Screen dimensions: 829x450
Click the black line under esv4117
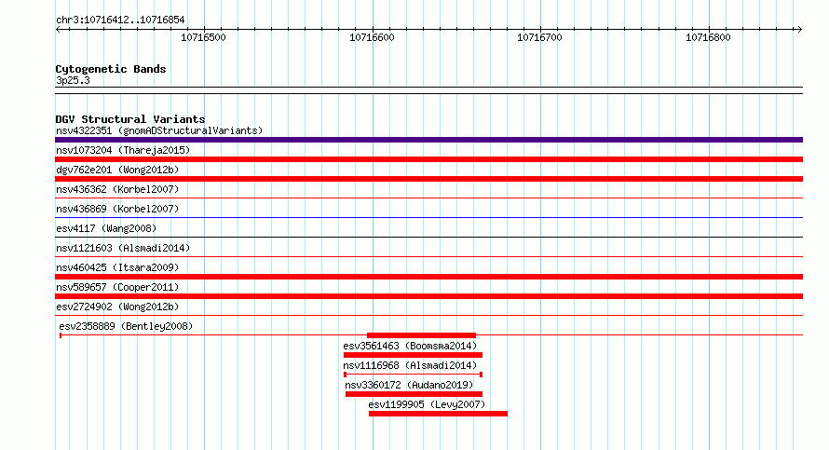[428, 237]
